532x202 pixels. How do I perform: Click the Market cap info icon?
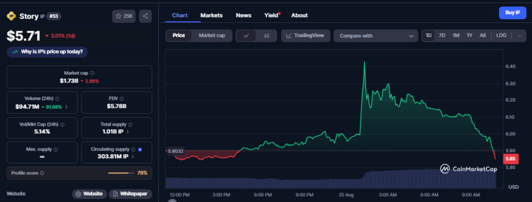92,73
